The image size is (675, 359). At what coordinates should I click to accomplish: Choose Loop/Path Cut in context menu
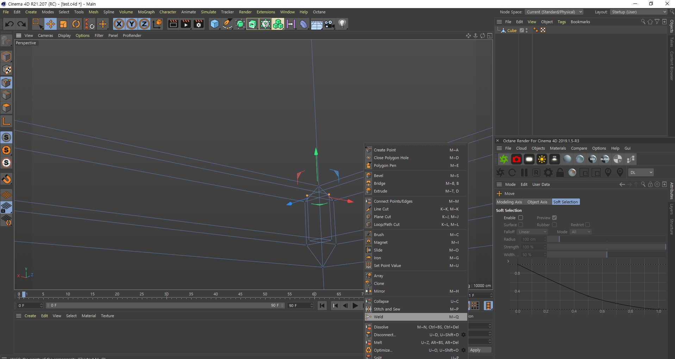click(416, 224)
